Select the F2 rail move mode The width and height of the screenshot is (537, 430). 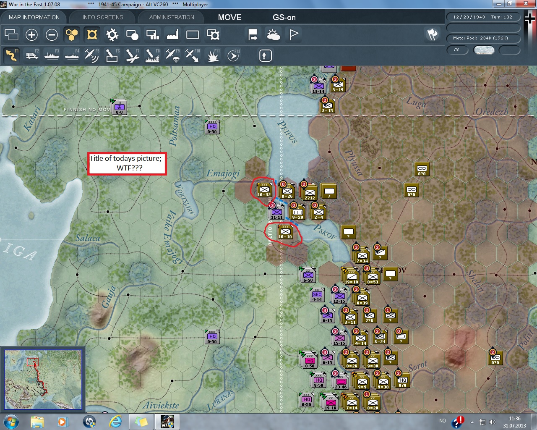click(31, 55)
